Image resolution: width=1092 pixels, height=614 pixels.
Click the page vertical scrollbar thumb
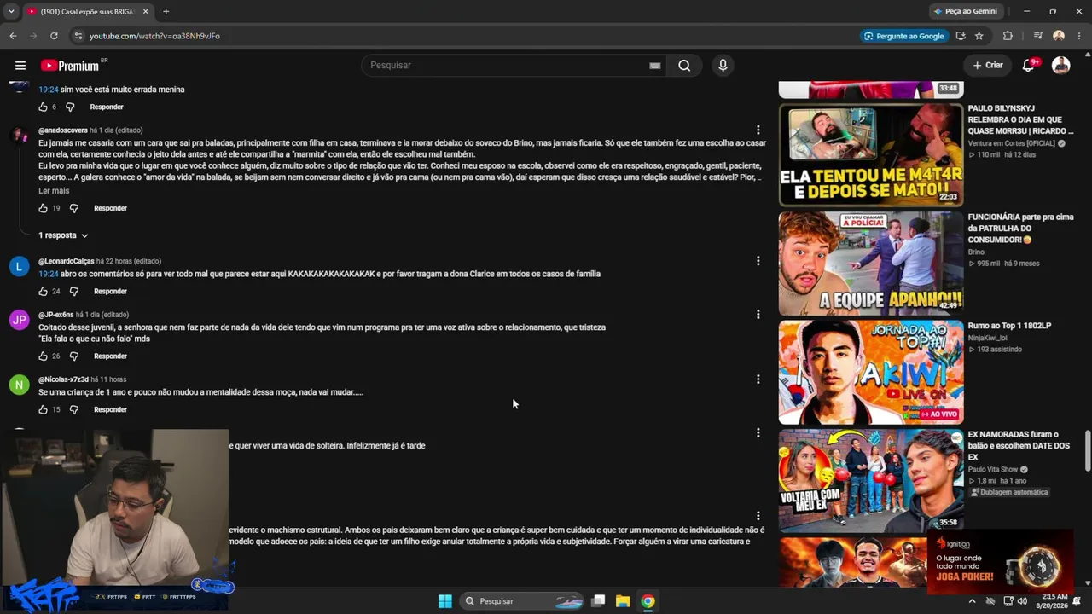coord(1087,450)
